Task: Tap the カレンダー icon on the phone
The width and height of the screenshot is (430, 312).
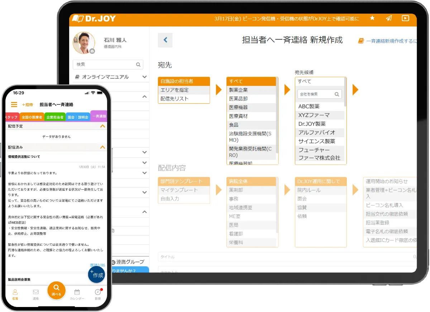Action: pos(77,294)
